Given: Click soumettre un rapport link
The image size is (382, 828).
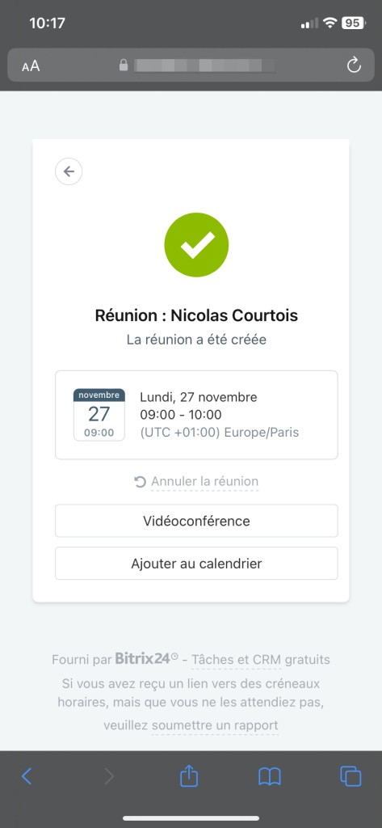Looking at the screenshot, I should (215, 725).
